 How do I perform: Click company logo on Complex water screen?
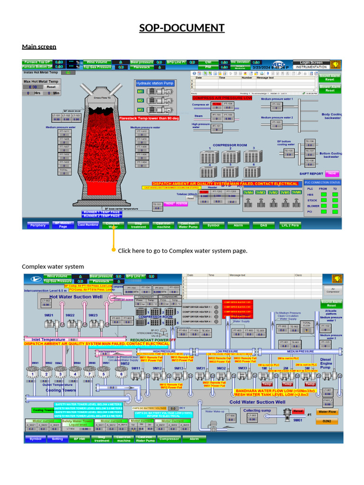pos(36,279)
